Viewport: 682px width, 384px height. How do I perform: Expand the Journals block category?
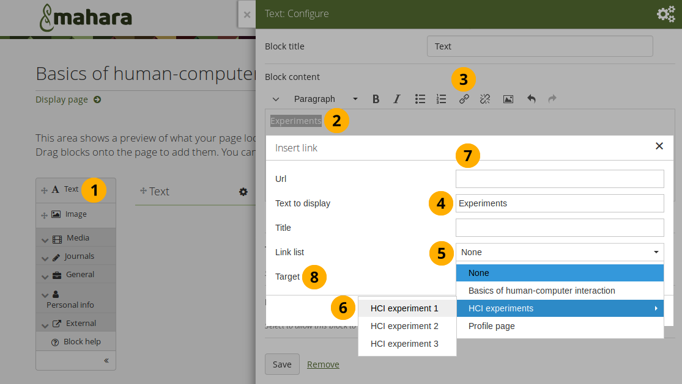pyautogui.click(x=75, y=256)
